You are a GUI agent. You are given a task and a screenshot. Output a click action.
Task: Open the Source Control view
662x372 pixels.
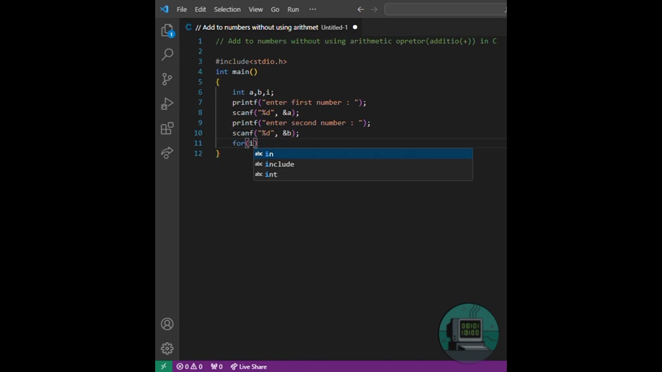(x=167, y=79)
